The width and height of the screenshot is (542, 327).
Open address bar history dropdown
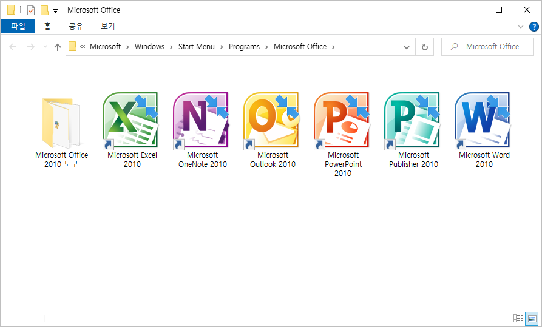(407, 47)
